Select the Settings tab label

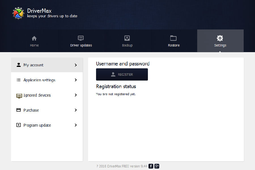(220, 45)
